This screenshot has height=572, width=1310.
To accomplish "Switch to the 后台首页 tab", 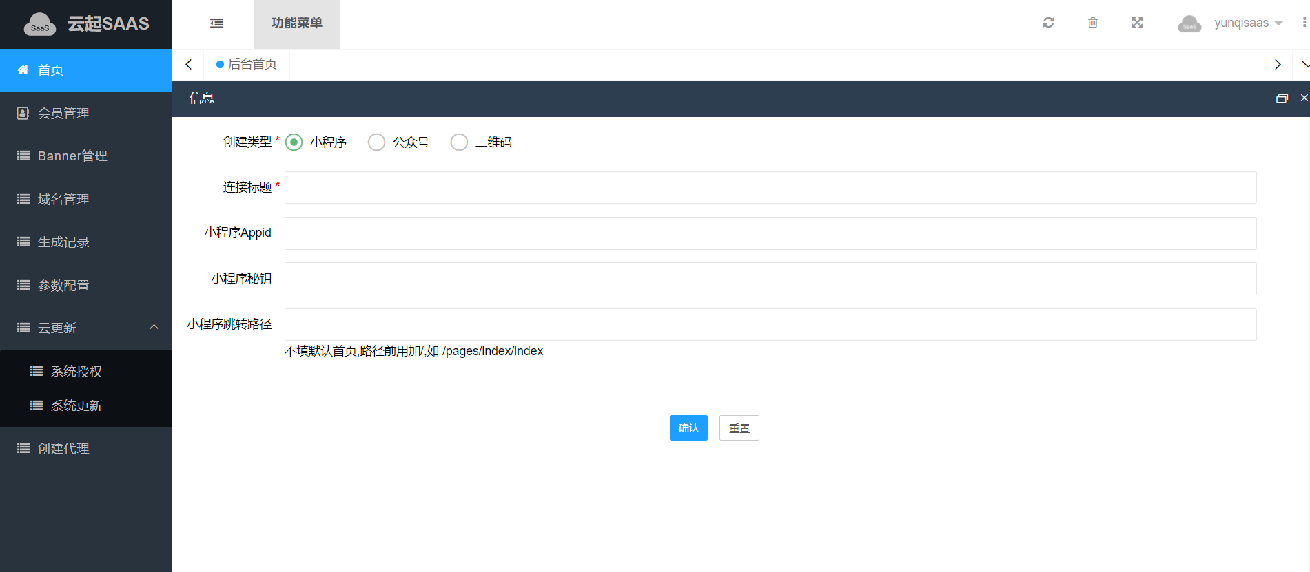I will [x=247, y=64].
